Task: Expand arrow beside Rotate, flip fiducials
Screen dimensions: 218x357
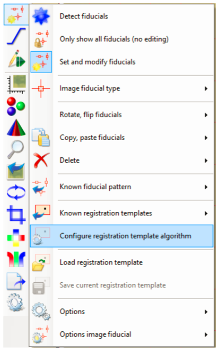Action: coord(206,115)
